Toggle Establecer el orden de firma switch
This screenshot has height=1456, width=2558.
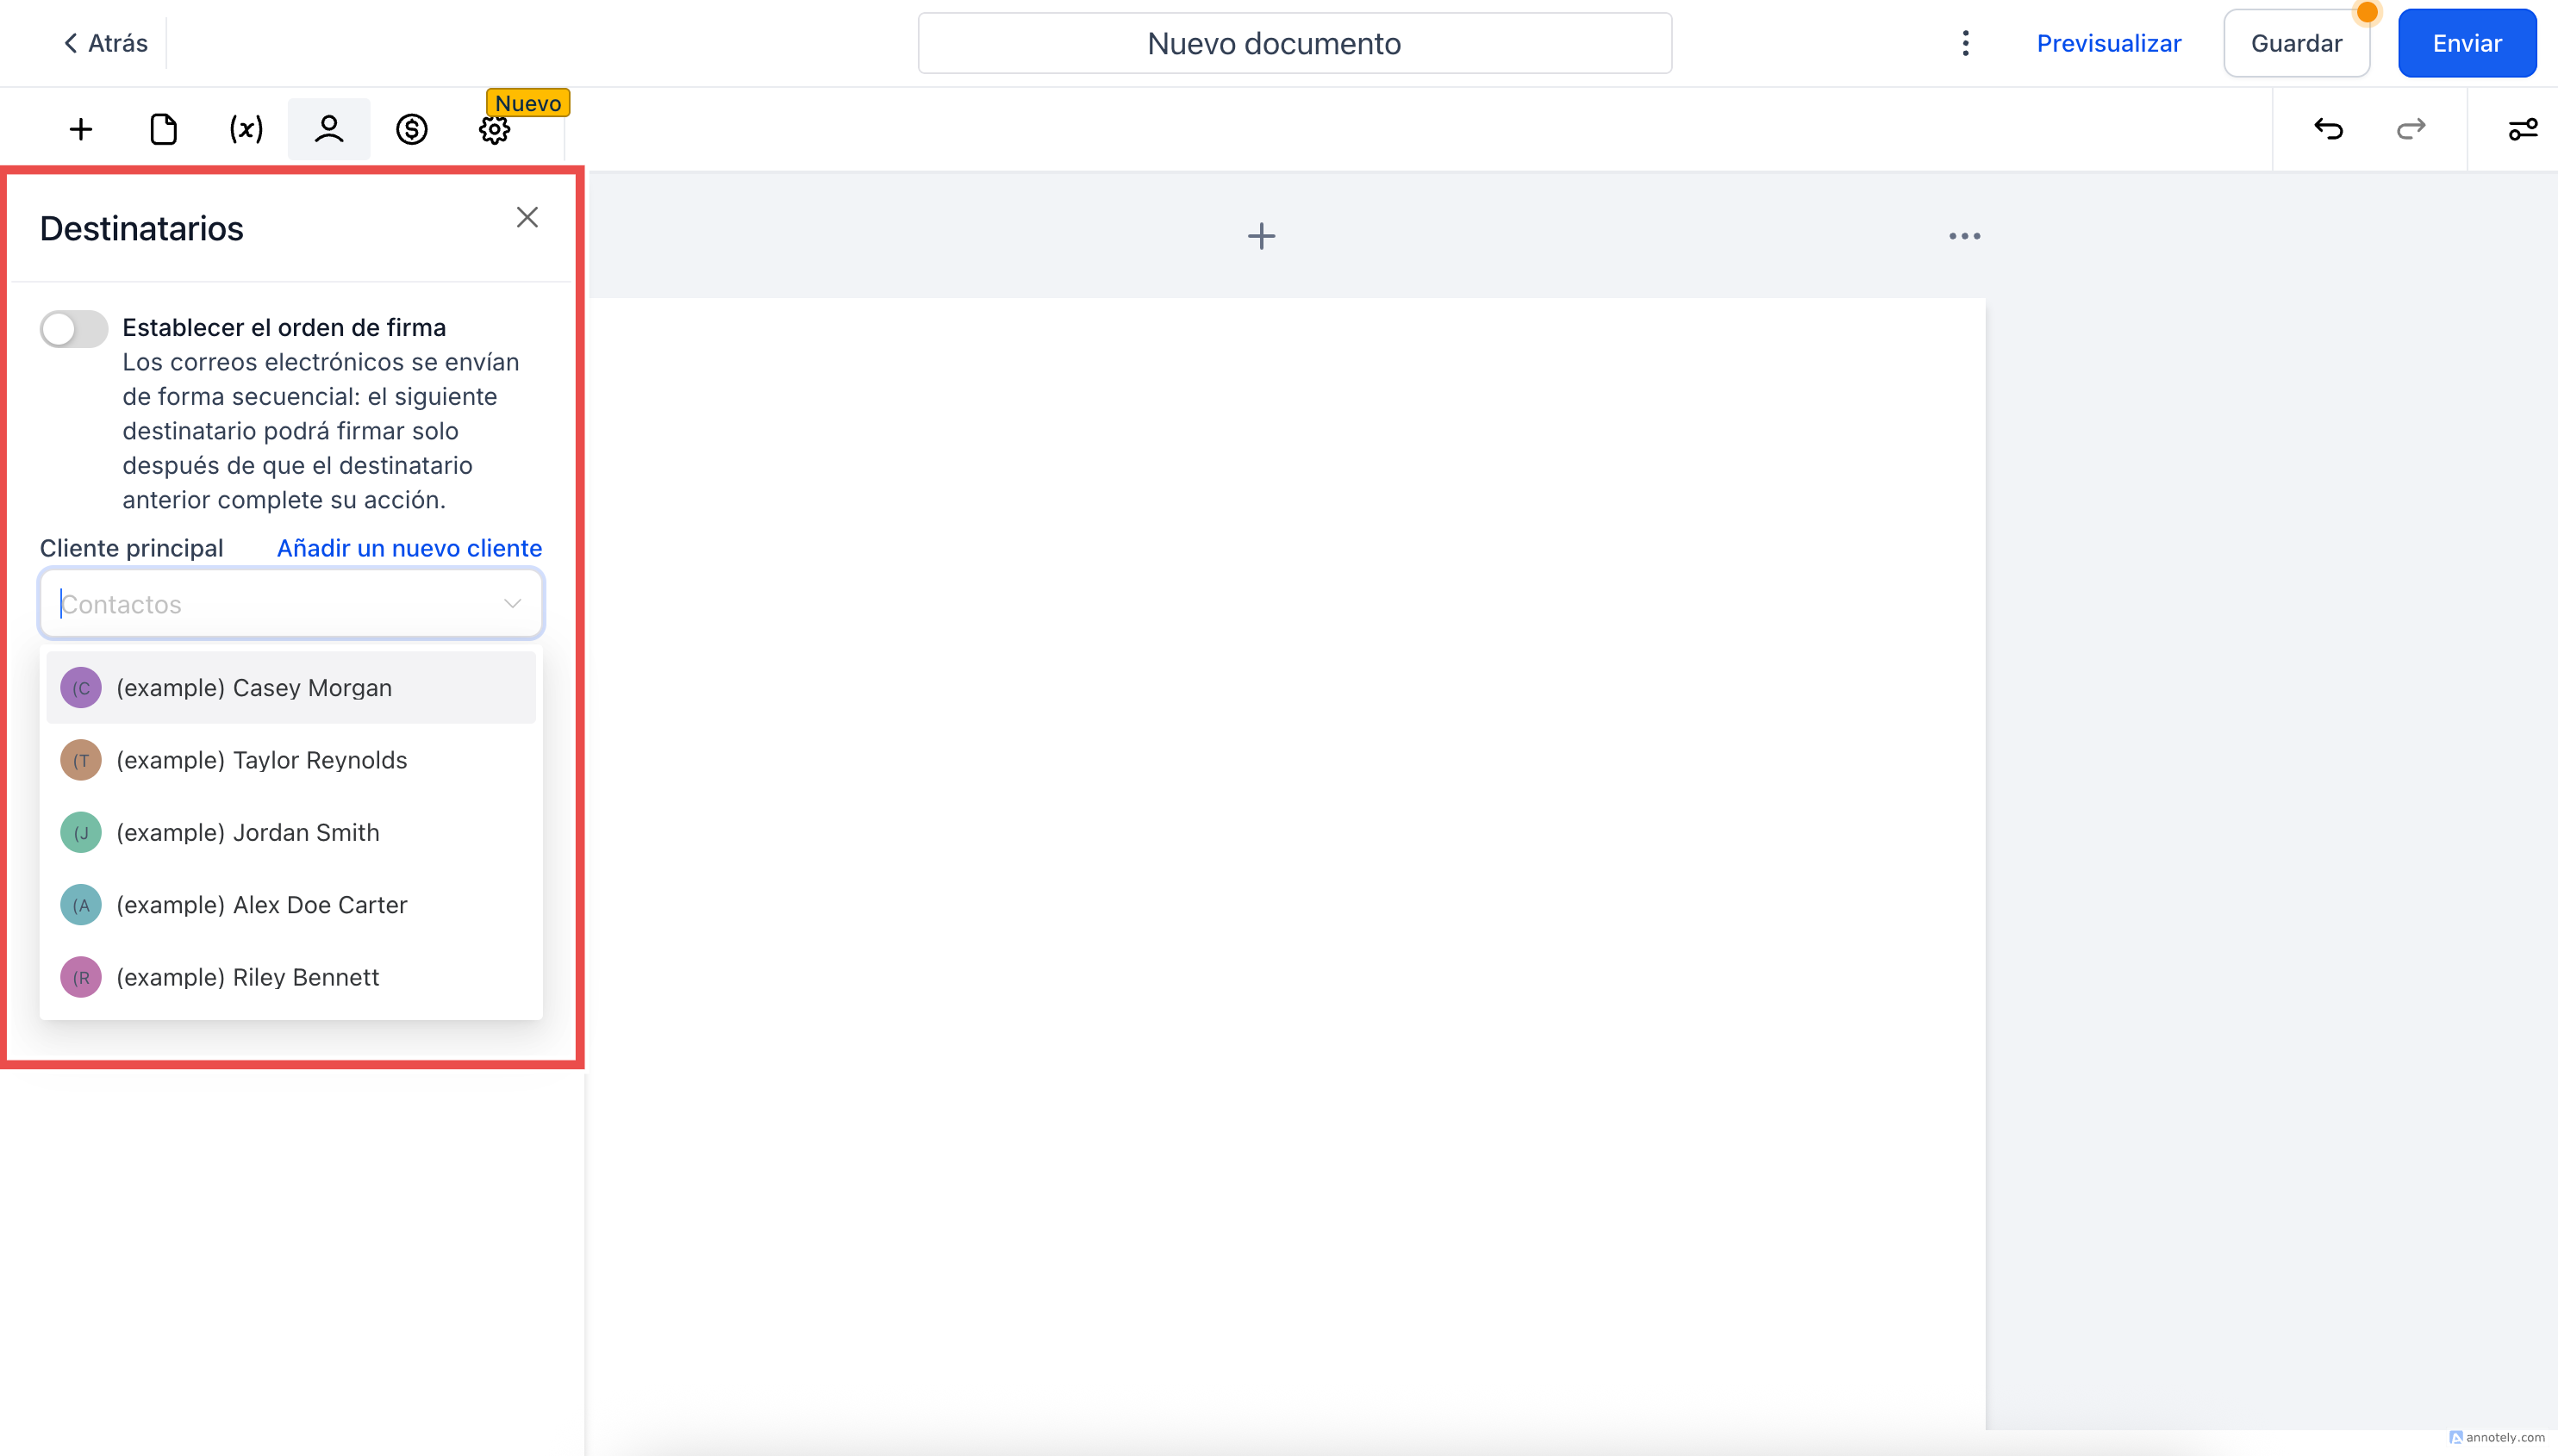click(74, 328)
